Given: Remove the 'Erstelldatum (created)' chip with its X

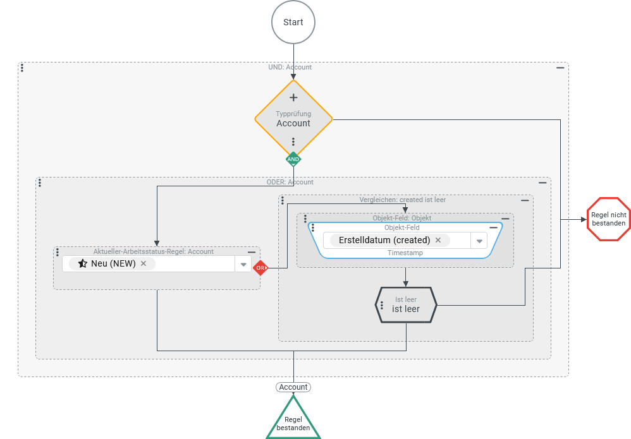Looking at the screenshot, I should 438,240.
